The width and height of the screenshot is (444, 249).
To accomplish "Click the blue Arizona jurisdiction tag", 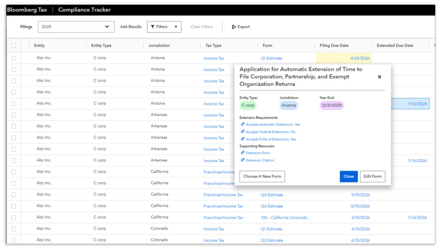I will [x=288, y=105].
